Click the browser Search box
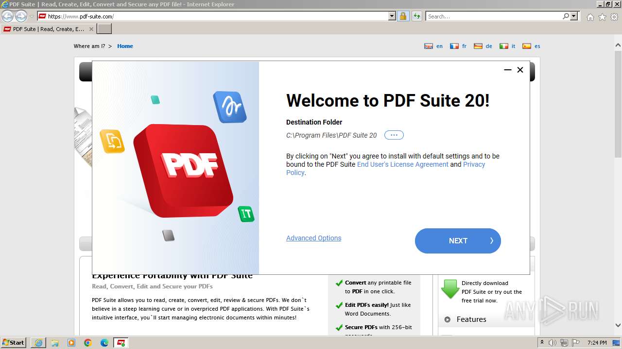The image size is (622, 349). click(494, 16)
